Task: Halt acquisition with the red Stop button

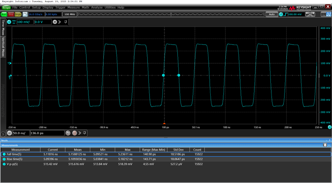Action: point(11,14)
